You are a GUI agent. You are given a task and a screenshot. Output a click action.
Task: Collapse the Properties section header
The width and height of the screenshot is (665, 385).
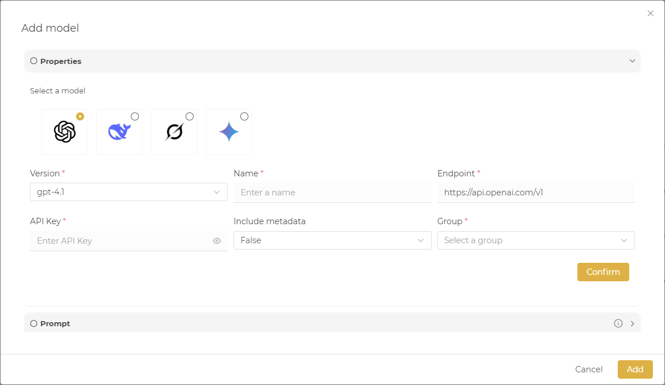332,61
